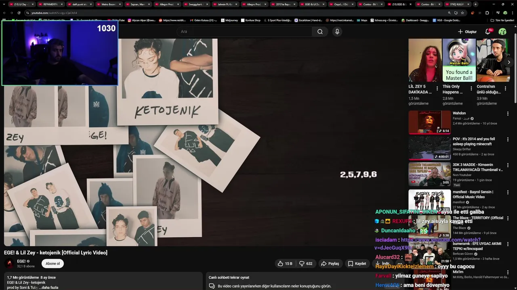
Task: Start voice search with the microphone icon
Action: coord(337,31)
